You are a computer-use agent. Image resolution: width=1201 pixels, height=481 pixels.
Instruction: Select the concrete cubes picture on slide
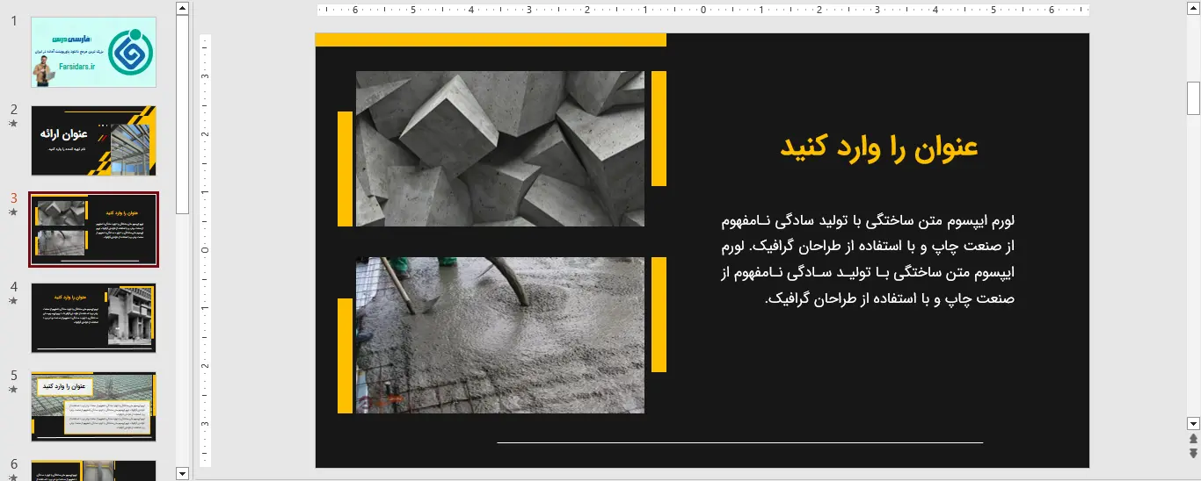[x=500, y=148]
